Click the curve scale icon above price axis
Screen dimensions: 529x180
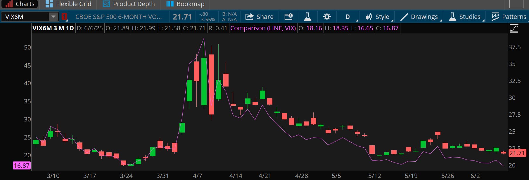pos(514,28)
